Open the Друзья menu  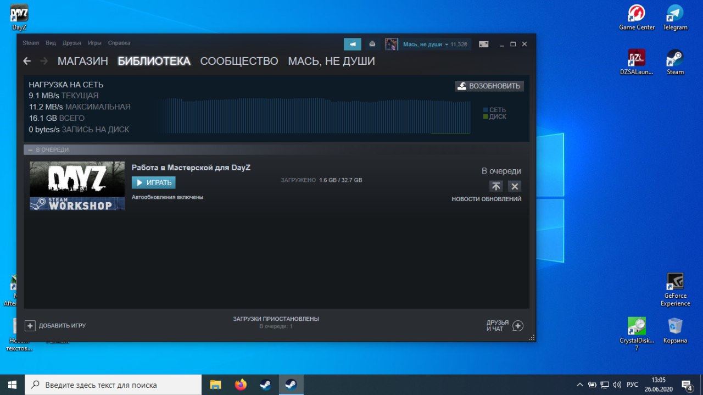(71, 43)
